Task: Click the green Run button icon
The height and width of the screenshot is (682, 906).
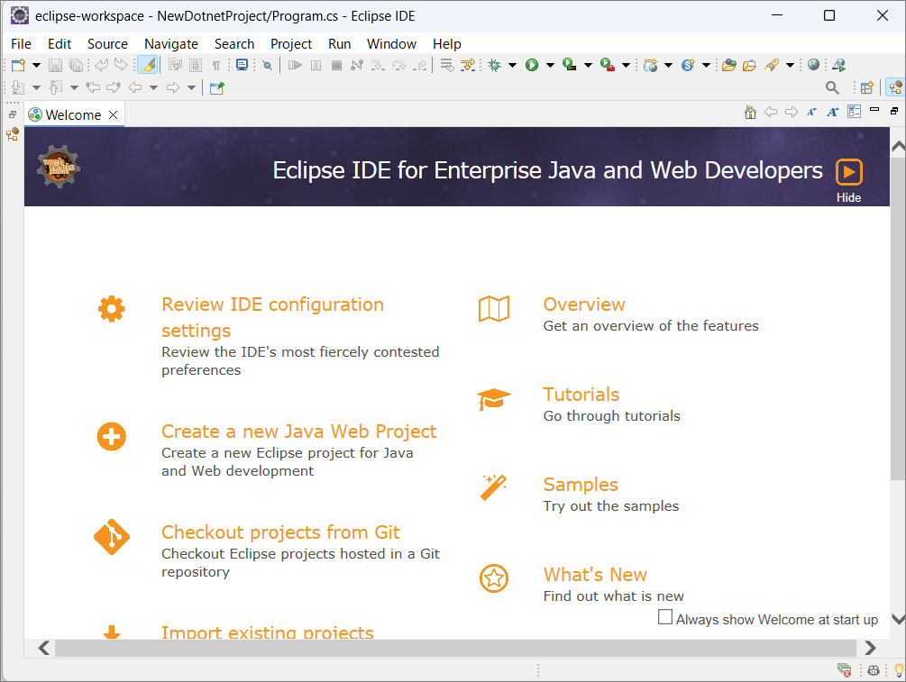Action: (532, 65)
